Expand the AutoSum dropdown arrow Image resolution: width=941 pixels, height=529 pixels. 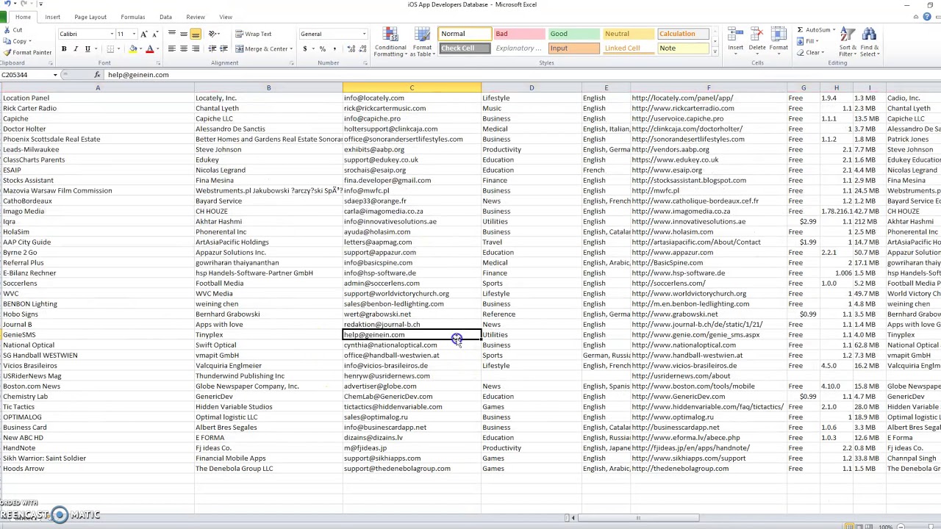click(x=834, y=30)
